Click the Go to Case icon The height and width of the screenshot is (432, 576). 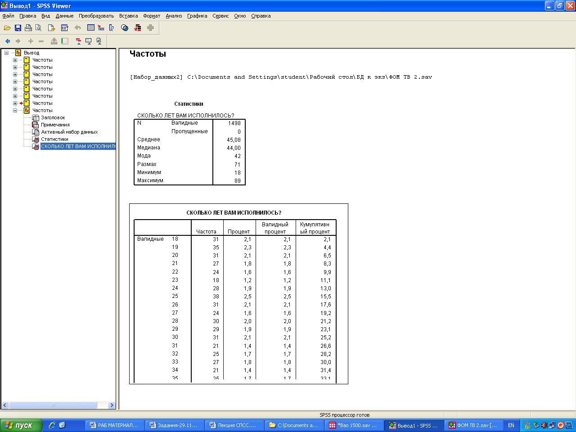[101, 28]
